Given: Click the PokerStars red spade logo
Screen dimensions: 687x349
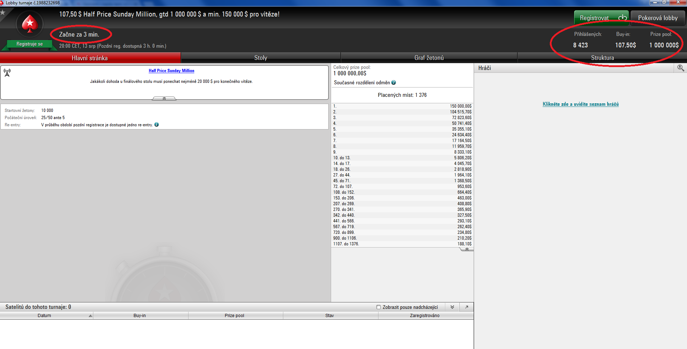Looking at the screenshot, I should 30,24.
